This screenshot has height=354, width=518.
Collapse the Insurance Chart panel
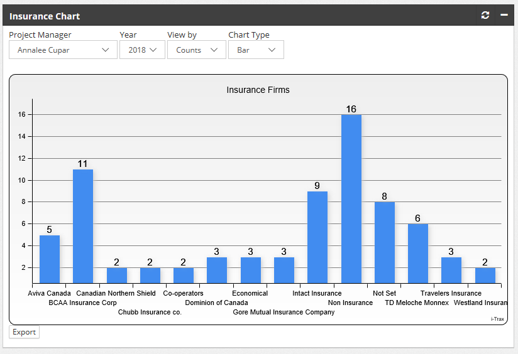504,15
